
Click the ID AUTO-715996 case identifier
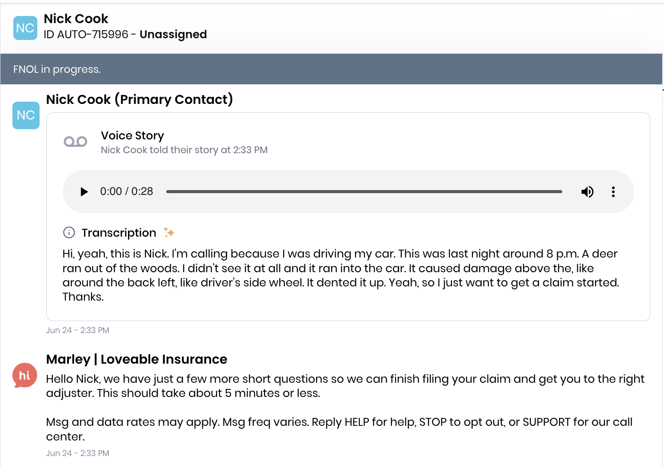86,35
